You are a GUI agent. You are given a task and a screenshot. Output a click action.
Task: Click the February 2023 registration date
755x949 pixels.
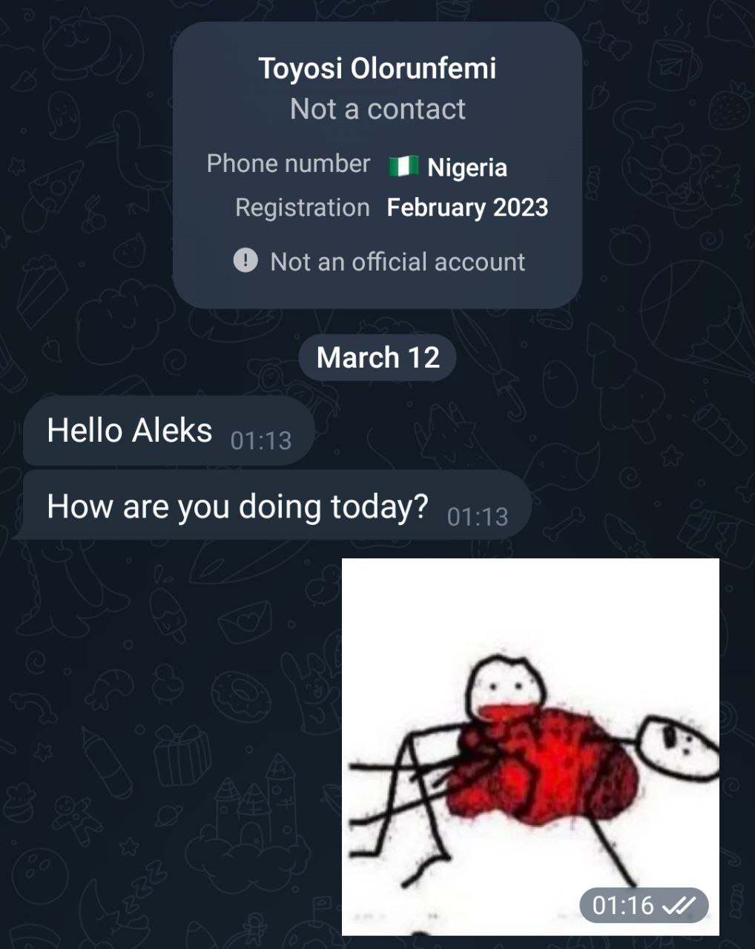467,208
